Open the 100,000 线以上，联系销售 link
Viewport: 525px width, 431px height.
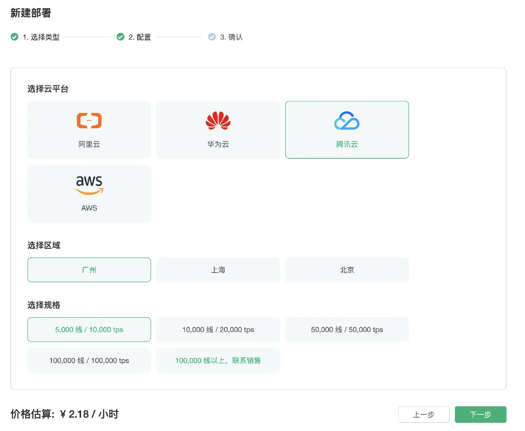[218, 361]
